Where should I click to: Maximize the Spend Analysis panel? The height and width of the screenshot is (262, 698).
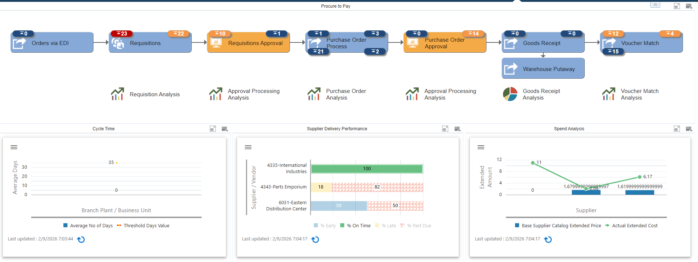click(x=677, y=129)
